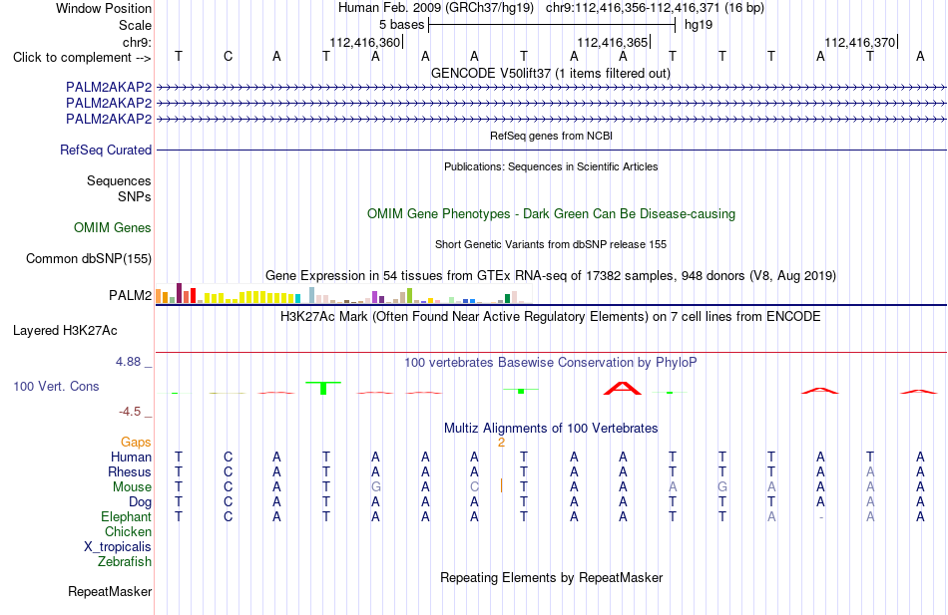Click the -4.5 lower conservation value
948x615 pixels.
pos(130,412)
